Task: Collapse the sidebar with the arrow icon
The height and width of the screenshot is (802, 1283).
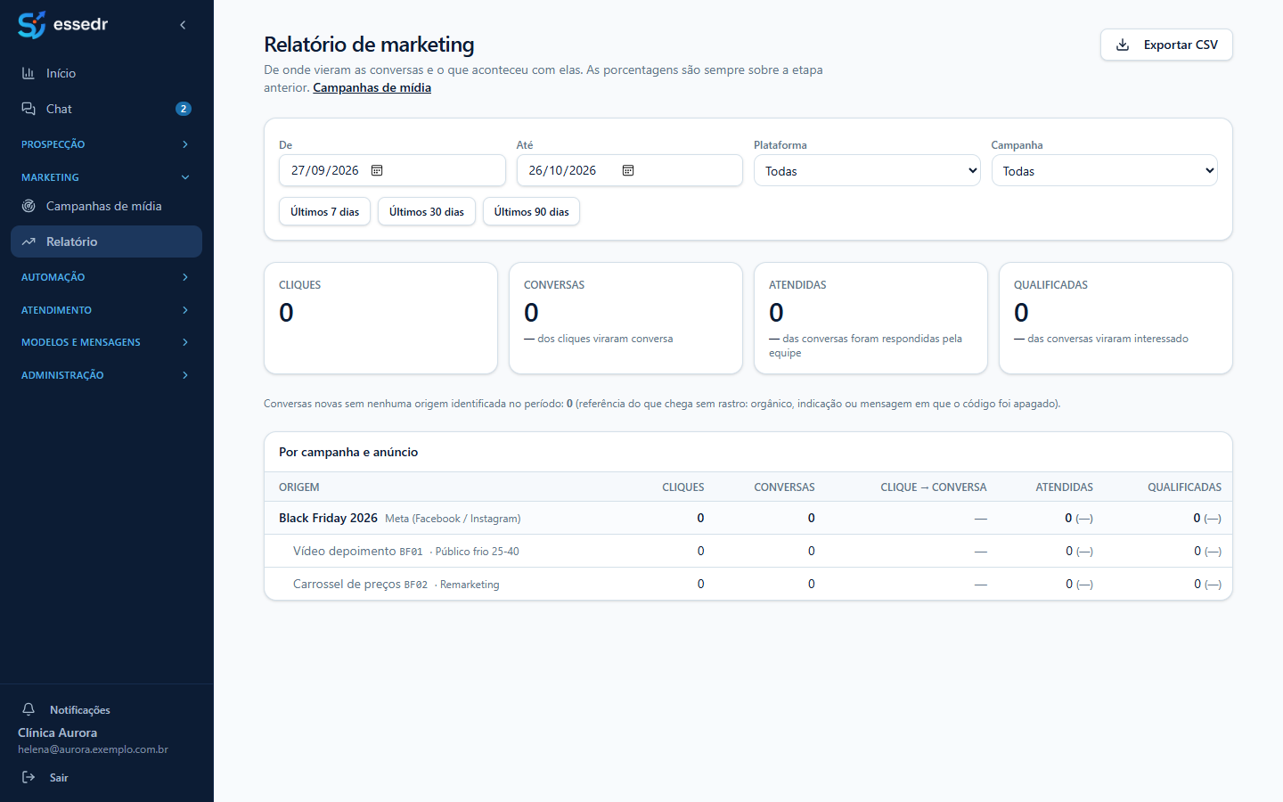Action: tap(183, 25)
